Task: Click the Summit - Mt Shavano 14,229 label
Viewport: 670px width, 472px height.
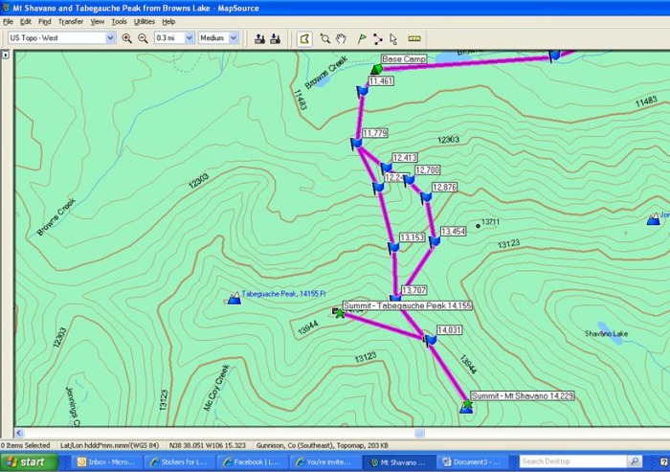Action: (x=523, y=396)
